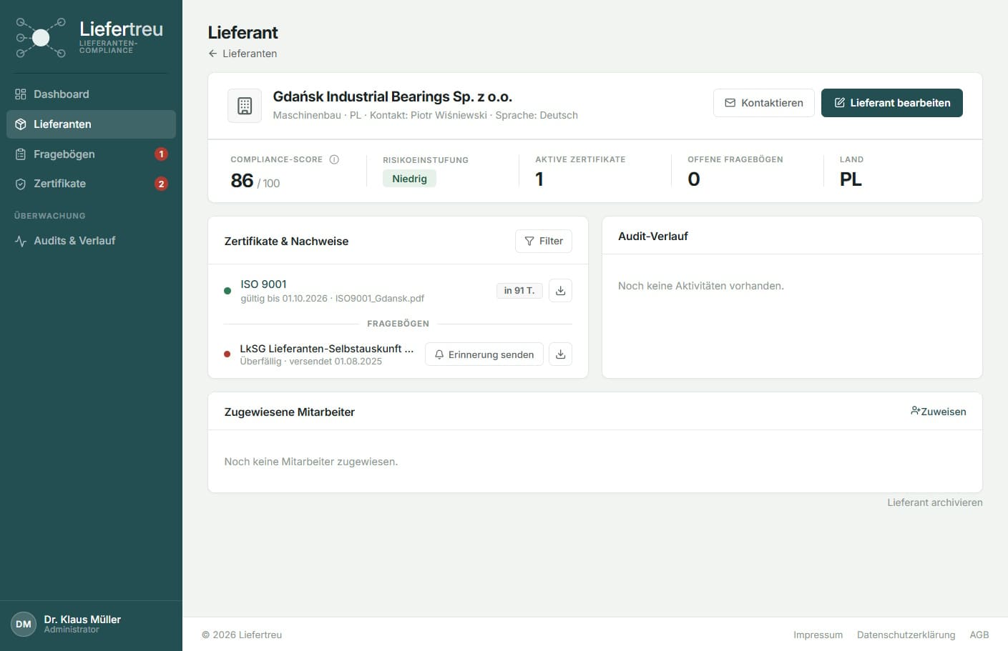Go back to Lieferanten list
This screenshot has height=651, width=1008.
tap(243, 54)
